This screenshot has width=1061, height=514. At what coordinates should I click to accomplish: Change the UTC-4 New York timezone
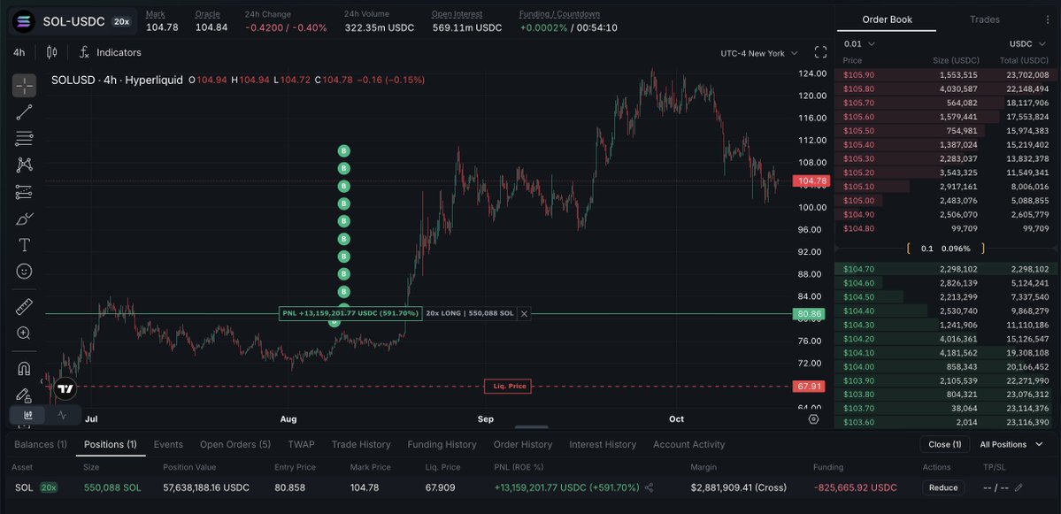759,53
